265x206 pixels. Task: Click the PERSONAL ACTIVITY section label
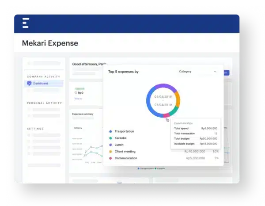point(45,103)
